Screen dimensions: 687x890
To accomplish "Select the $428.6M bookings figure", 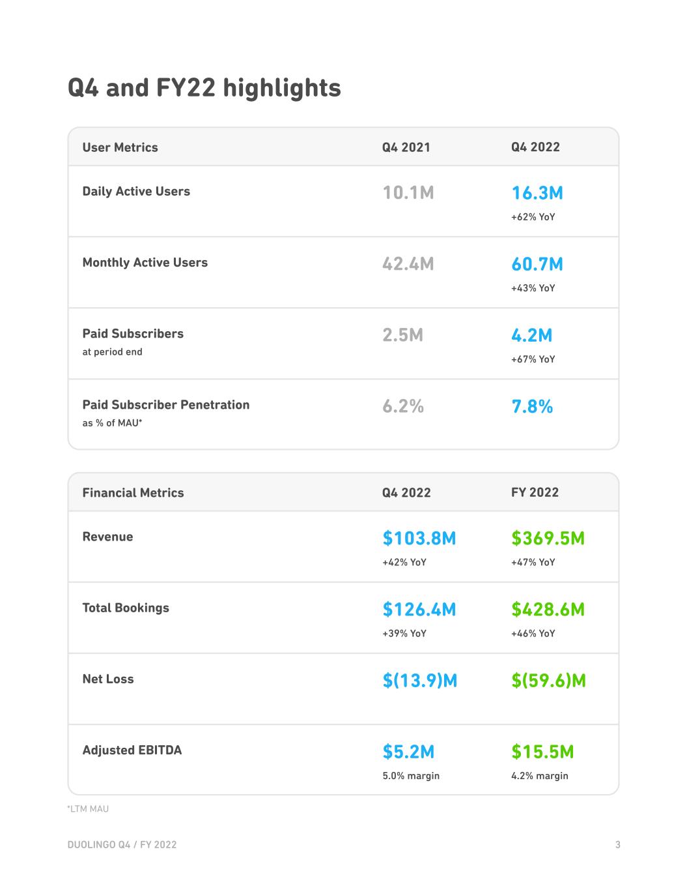I will [x=548, y=609].
